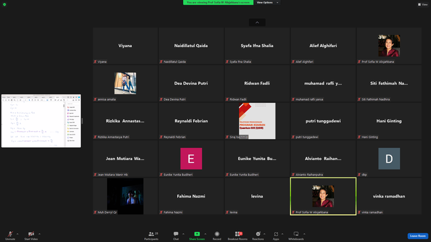
Task: Open video options arrow beside Start Video
Action: point(40,234)
